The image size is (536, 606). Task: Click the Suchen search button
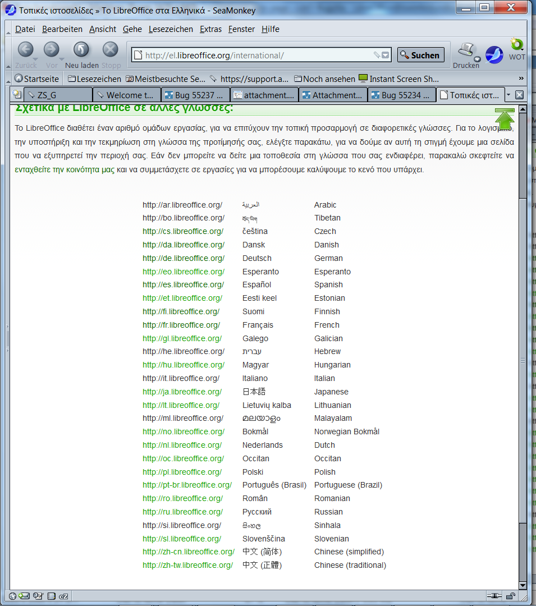tap(420, 55)
